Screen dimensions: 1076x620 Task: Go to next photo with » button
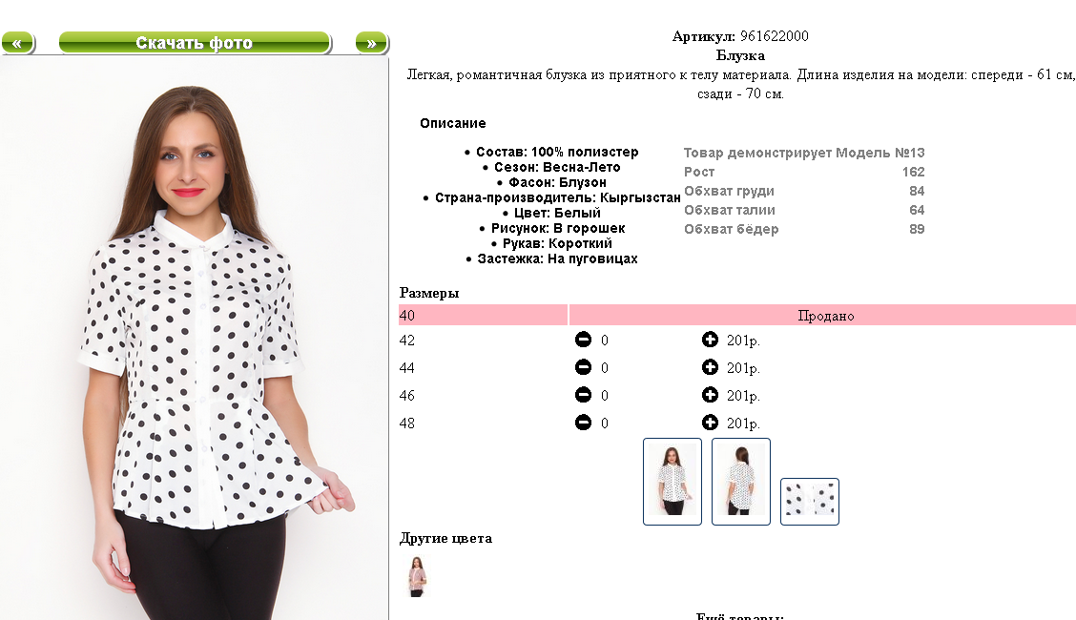click(x=372, y=43)
